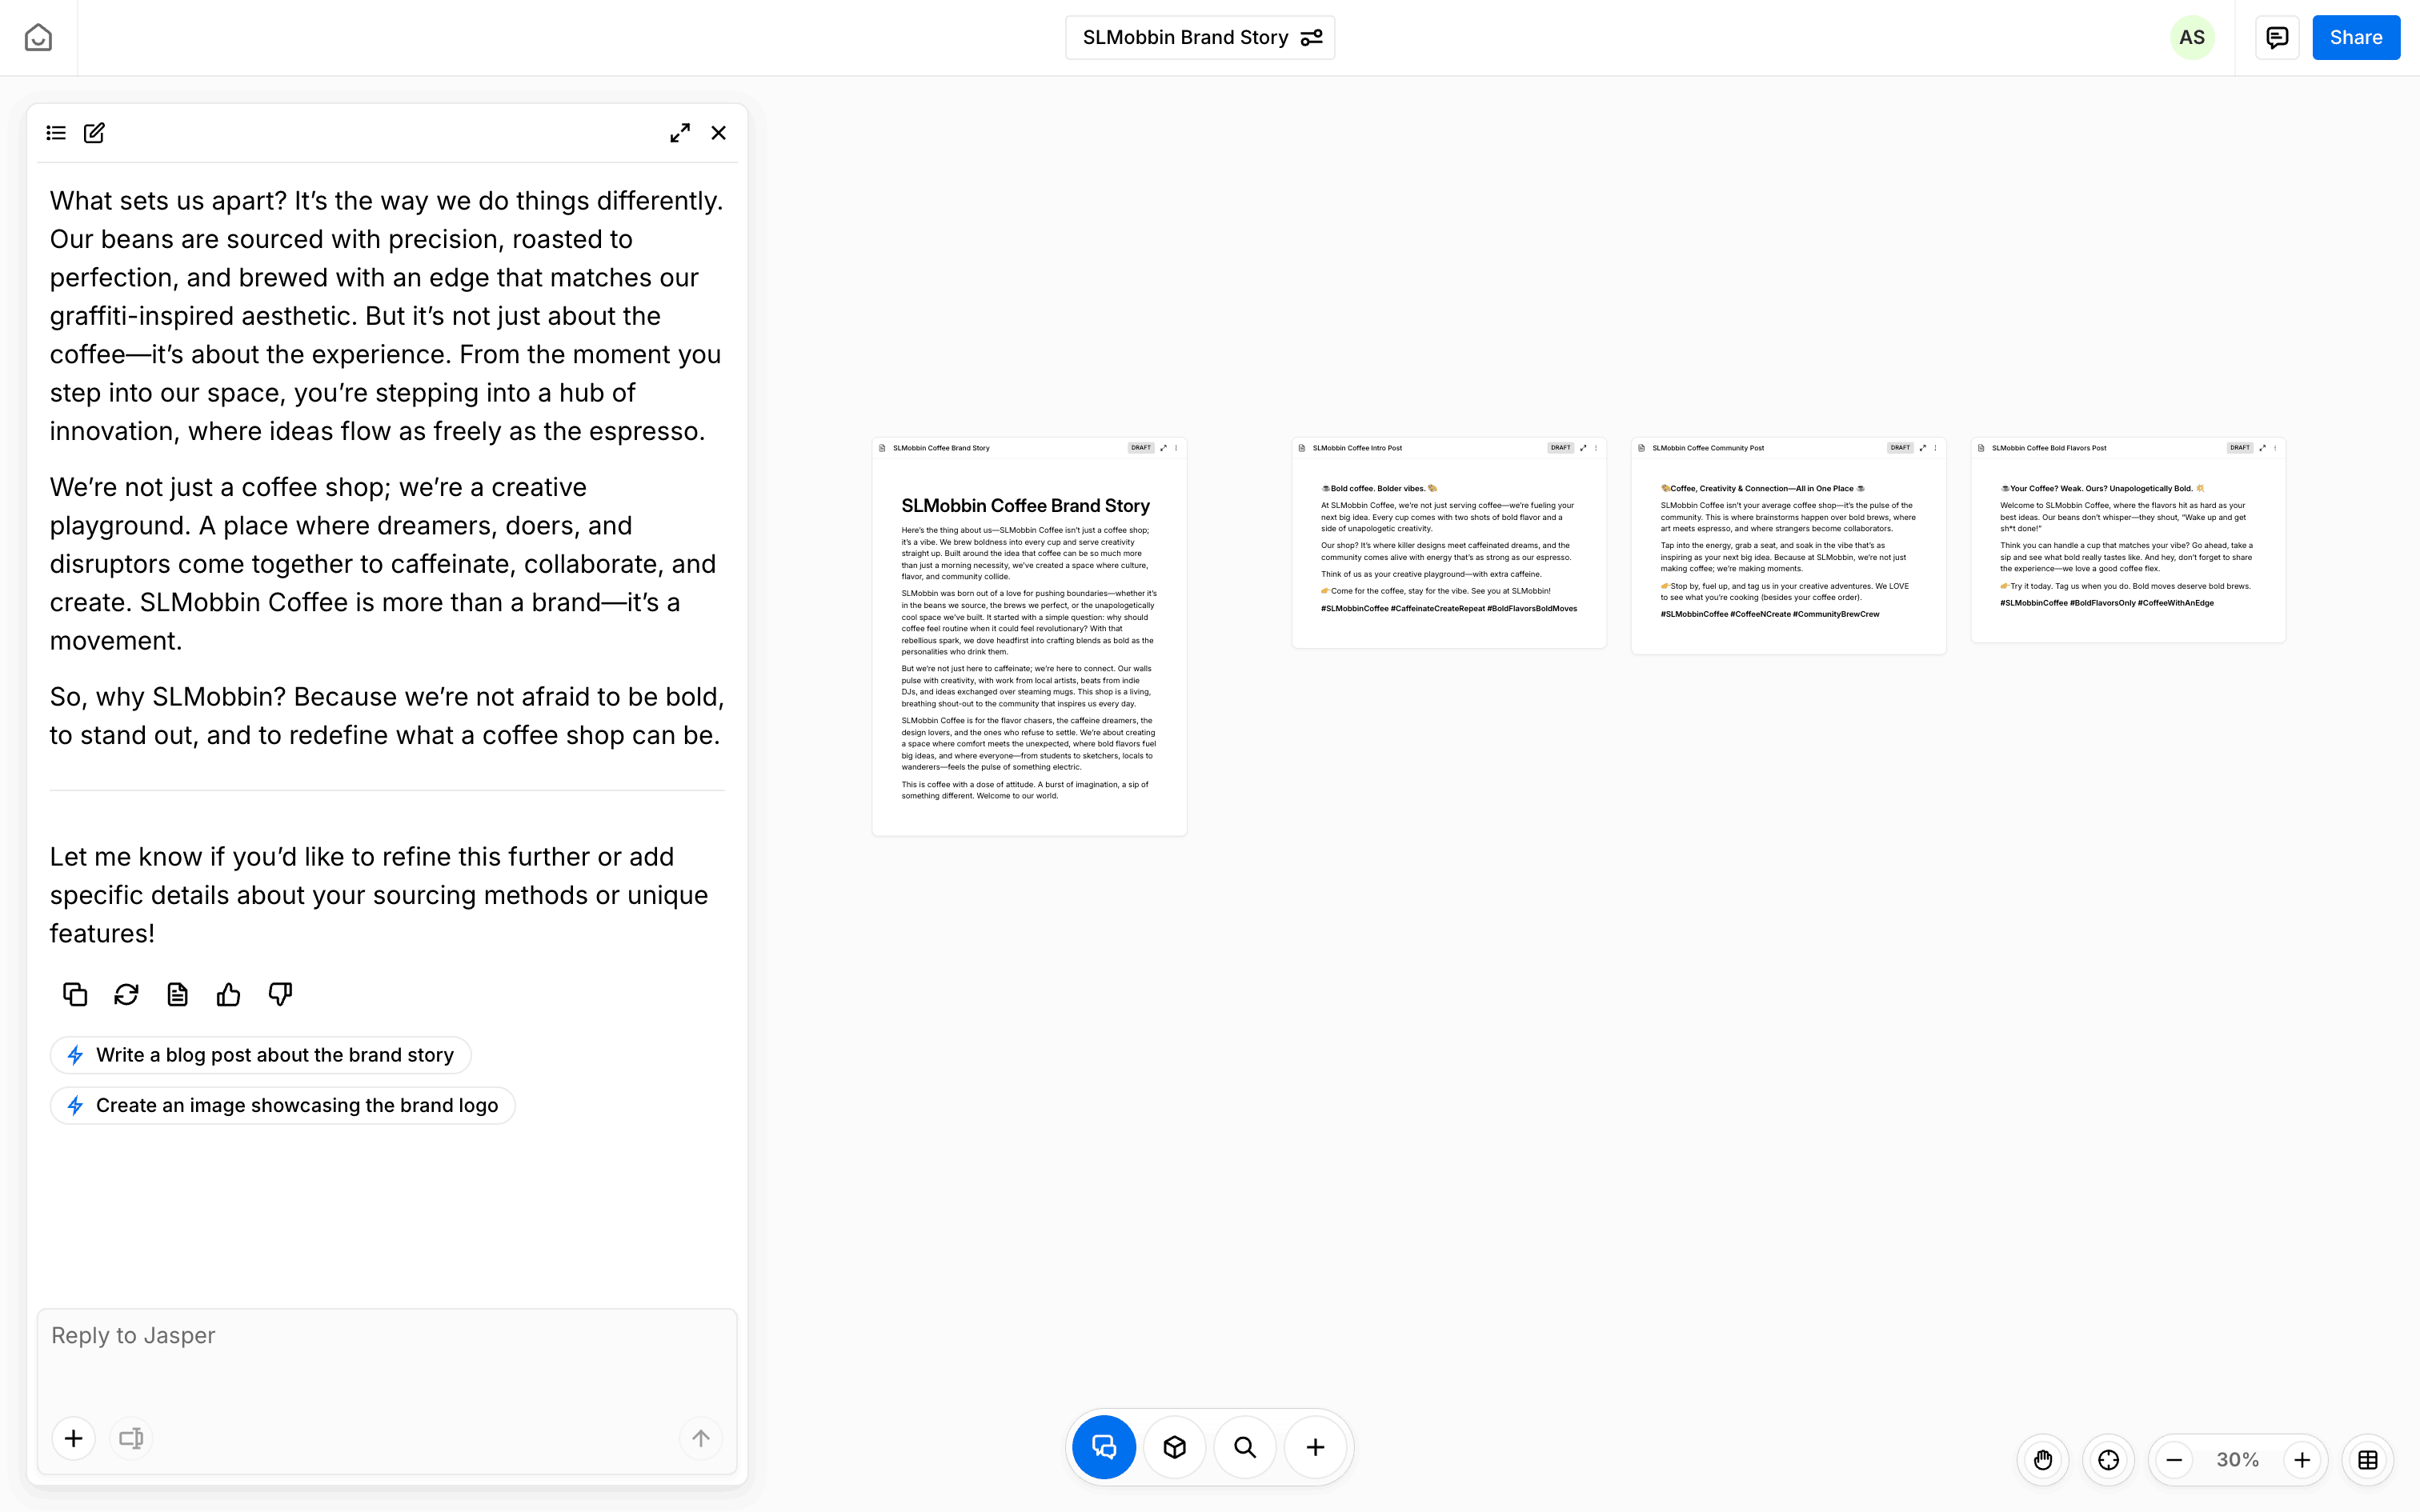Image resolution: width=2420 pixels, height=1512 pixels.
Task: Start a new chat with edit icon
Action: point(94,133)
